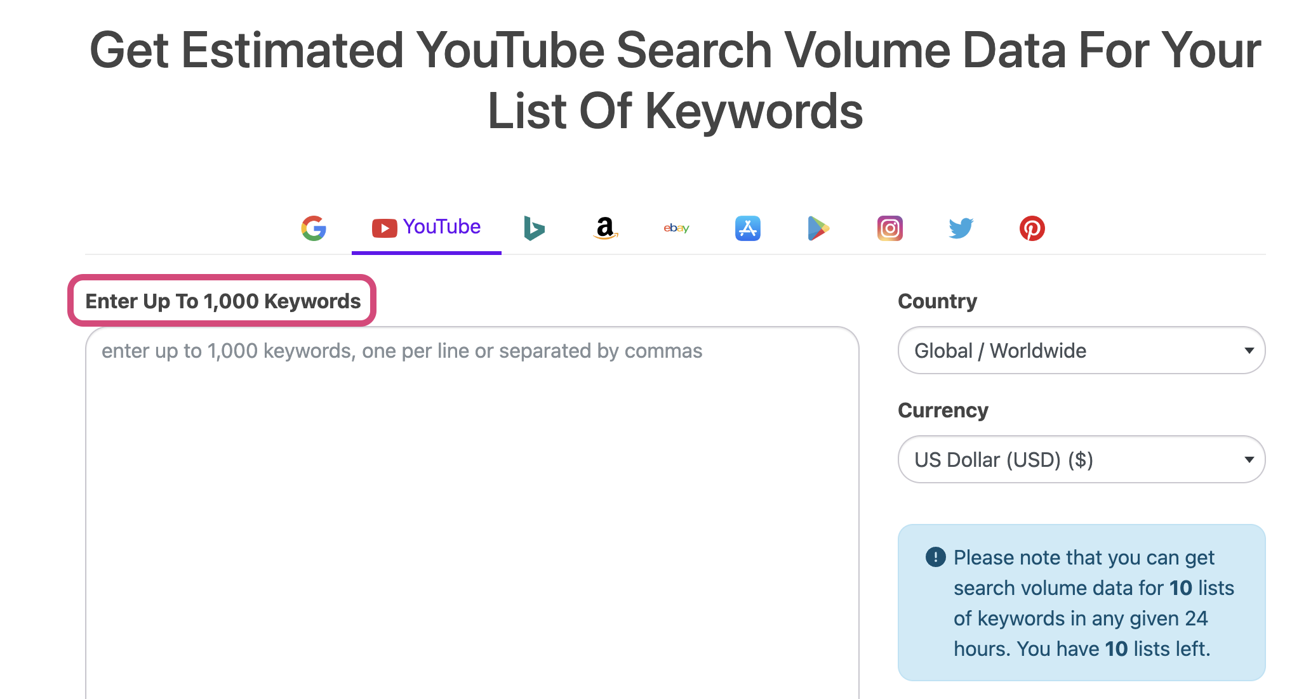Switch to the App Store tab icon
This screenshot has width=1299, height=699.
point(748,228)
